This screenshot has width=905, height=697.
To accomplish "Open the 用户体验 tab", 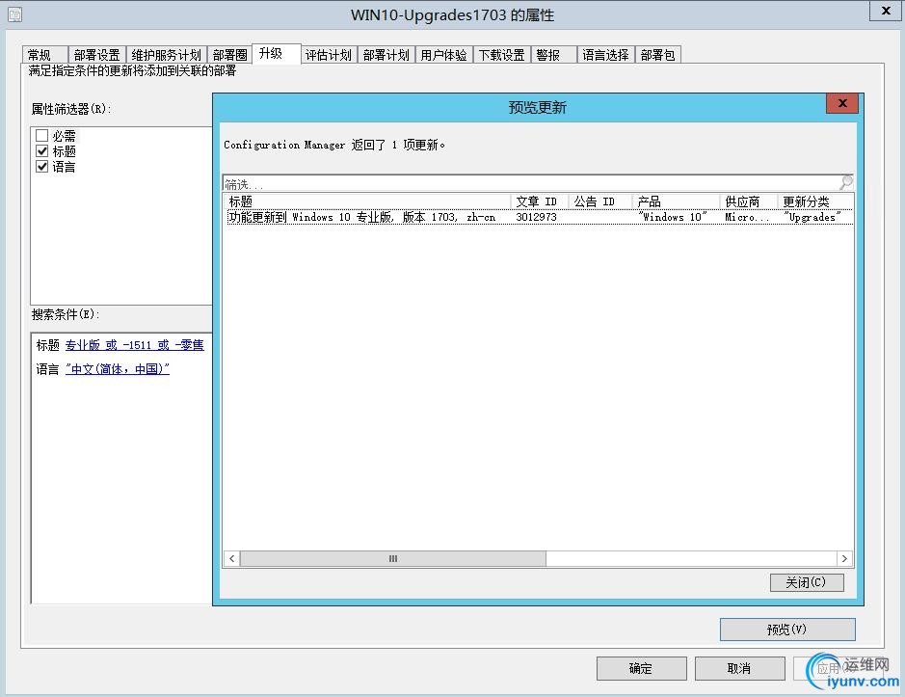I will (444, 55).
